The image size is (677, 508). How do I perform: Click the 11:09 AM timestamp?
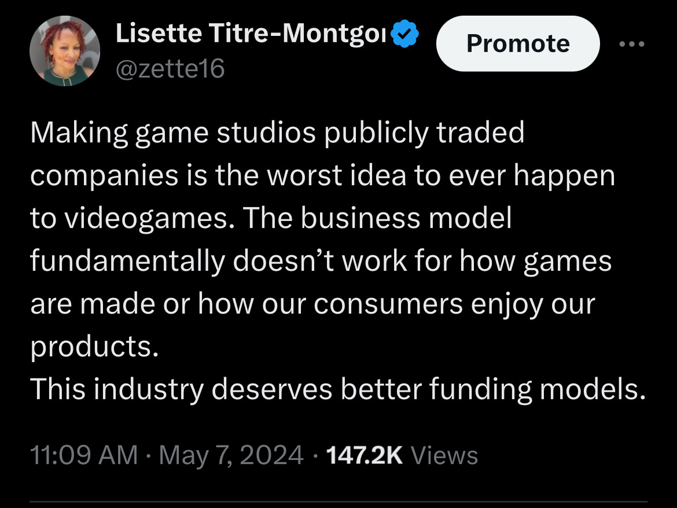[x=84, y=455]
